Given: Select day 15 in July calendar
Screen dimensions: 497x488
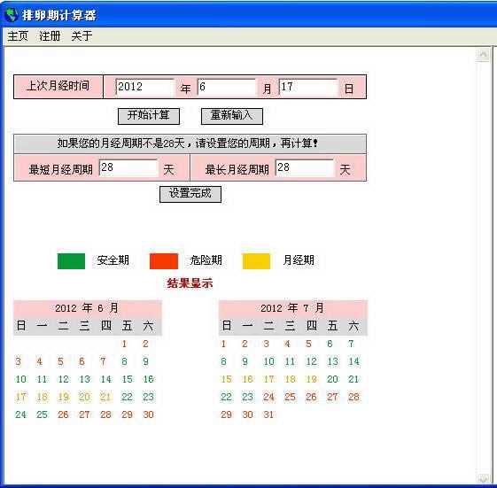Looking at the screenshot, I should [x=226, y=379].
